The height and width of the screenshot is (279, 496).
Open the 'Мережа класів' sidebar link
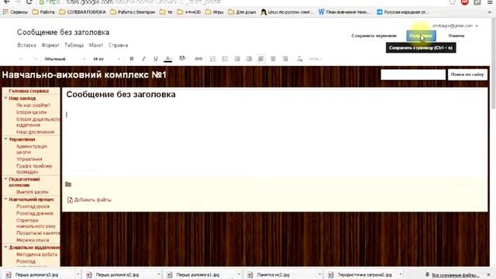point(33,240)
